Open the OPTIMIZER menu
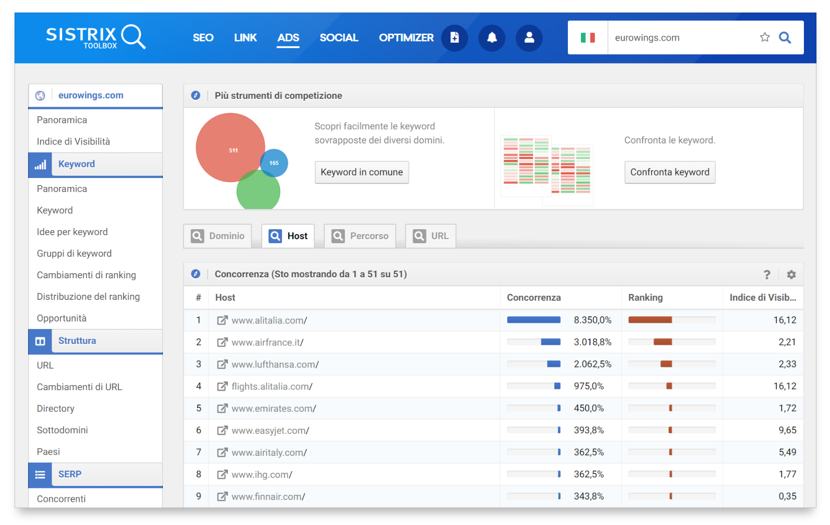830x525 pixels. (x=406, y=38)
